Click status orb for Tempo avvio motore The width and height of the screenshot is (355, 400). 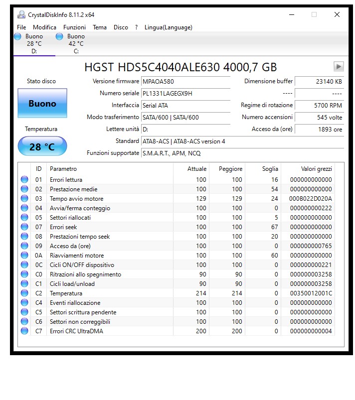24,198
